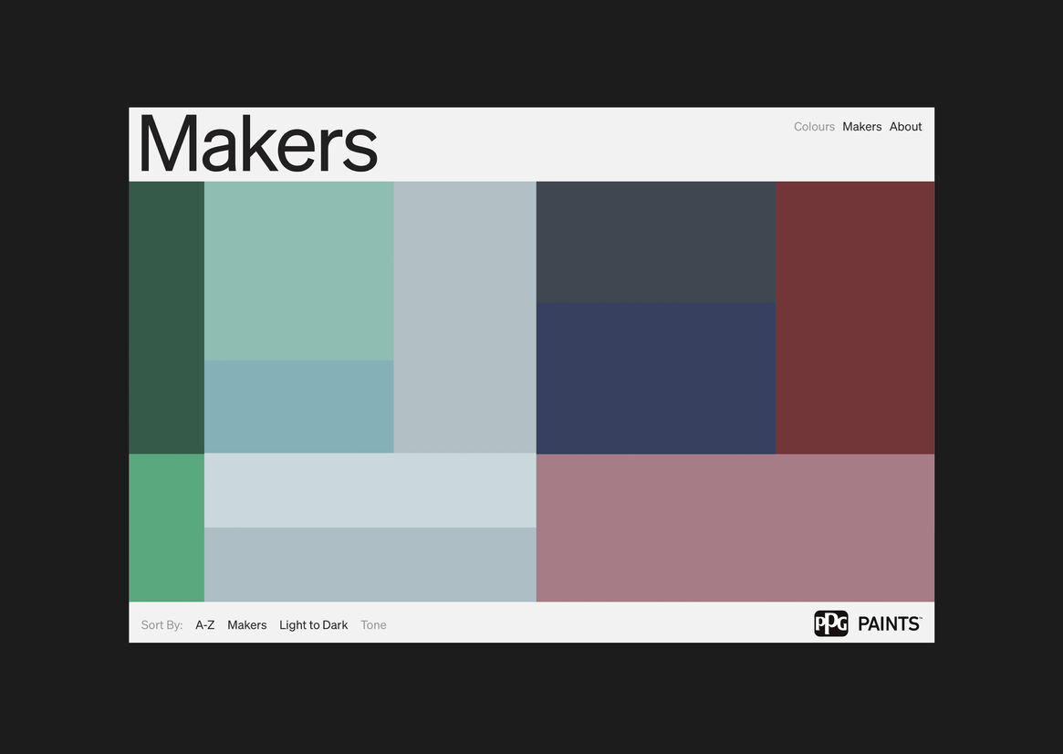Pick the very pale blue-white swatch
Image resolution: width=1063 pixels, height=754 pixels.
tap(370, 490)
